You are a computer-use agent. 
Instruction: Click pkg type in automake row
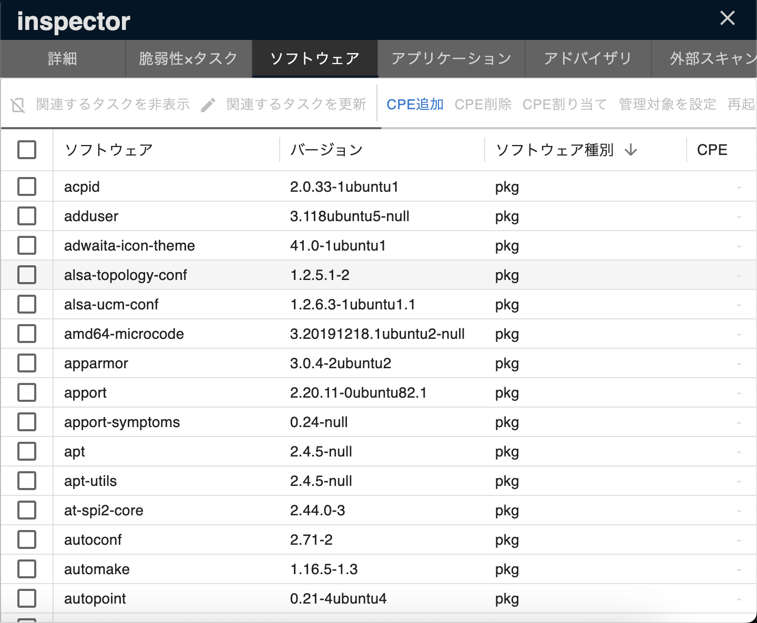click(x=507, y=570)
